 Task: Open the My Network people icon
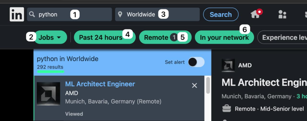pos(282,14)
